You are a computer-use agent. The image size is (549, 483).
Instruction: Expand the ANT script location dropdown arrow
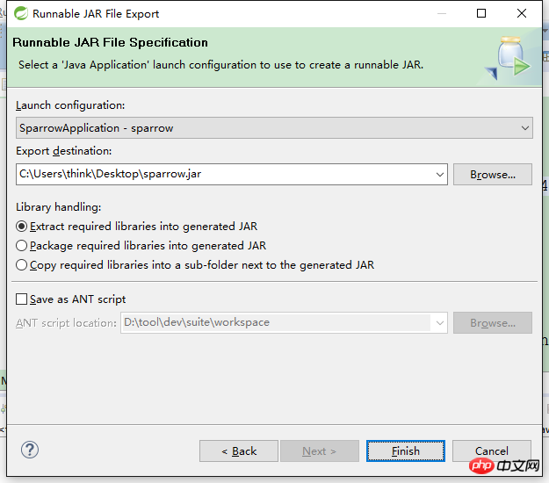point(440,322)
